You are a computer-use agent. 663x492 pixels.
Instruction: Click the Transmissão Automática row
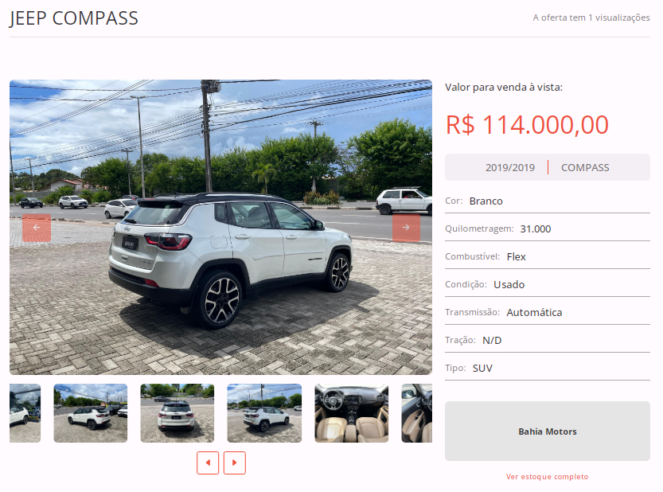pyautogui.click(x=547, y=312)
